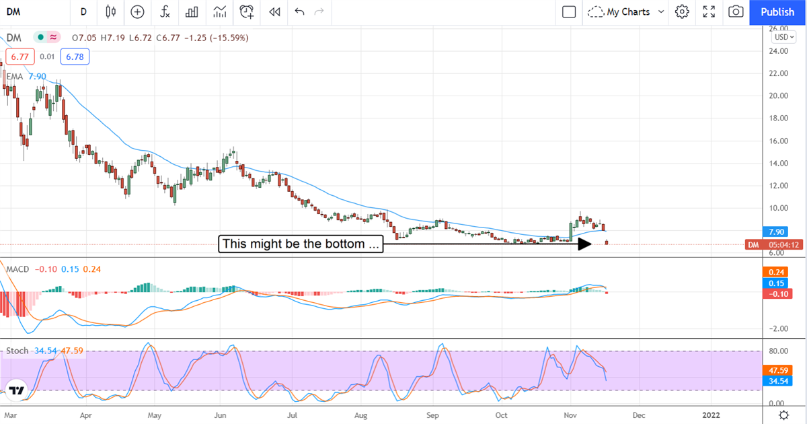
Task: Open the financials bar chart icon
Action: tap(192, 11)
